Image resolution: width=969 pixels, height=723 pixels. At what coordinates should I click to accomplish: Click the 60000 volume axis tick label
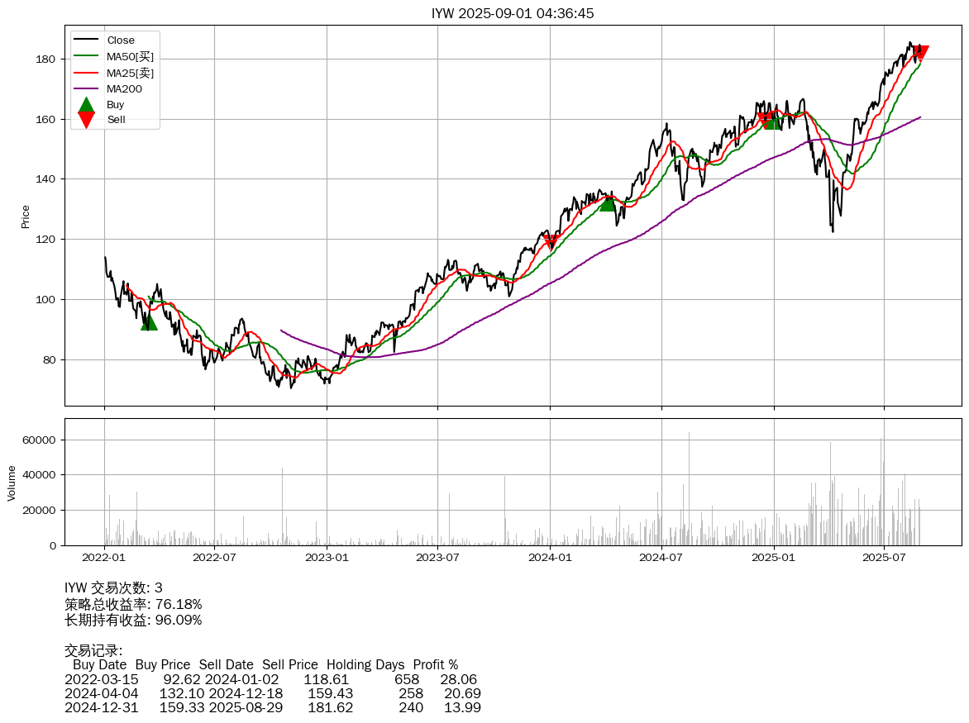pyautogui.click(x=39, y=440)
